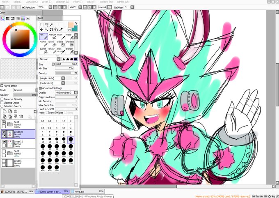The image size is (279, 198).
Task: Switch to the Nova.sai document tab
Action: pyautogui.click(x=87, y=191)
